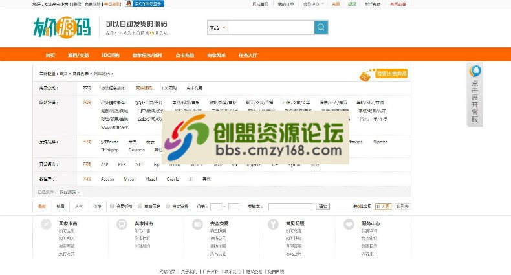The image size is (511, 275).
Task: Select the Destoon brand filter
Action: point(136,150)
